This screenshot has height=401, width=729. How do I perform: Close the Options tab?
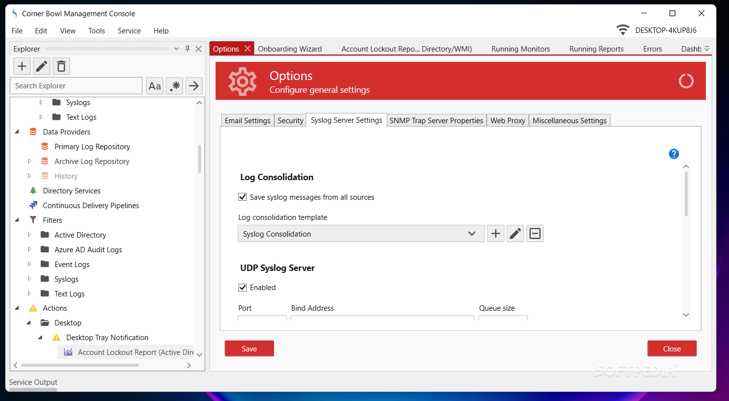coord(247,49)
